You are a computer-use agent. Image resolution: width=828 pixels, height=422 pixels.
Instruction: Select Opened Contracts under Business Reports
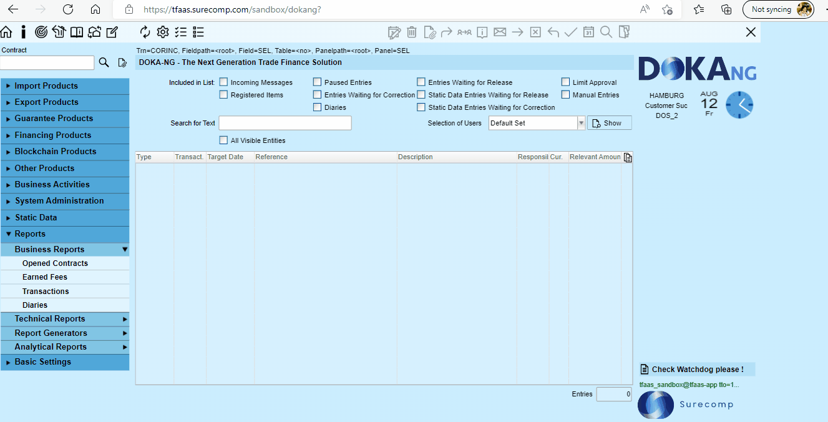[55, 263]
